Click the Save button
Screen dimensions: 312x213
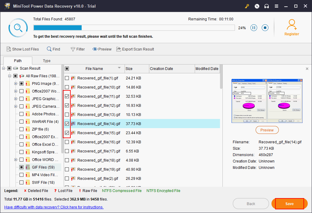[x=289, y=204]
